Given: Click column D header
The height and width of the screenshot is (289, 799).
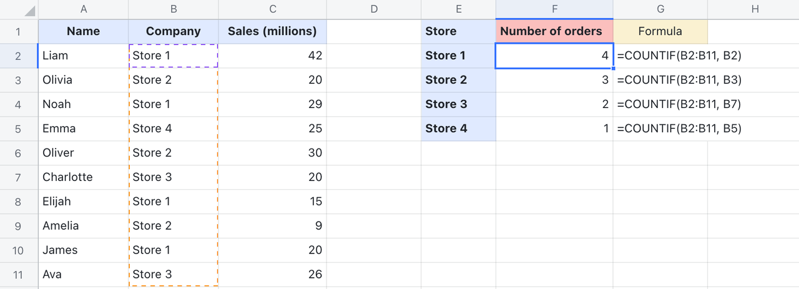Looking at the screenshot, I should [x=373, y=9].
